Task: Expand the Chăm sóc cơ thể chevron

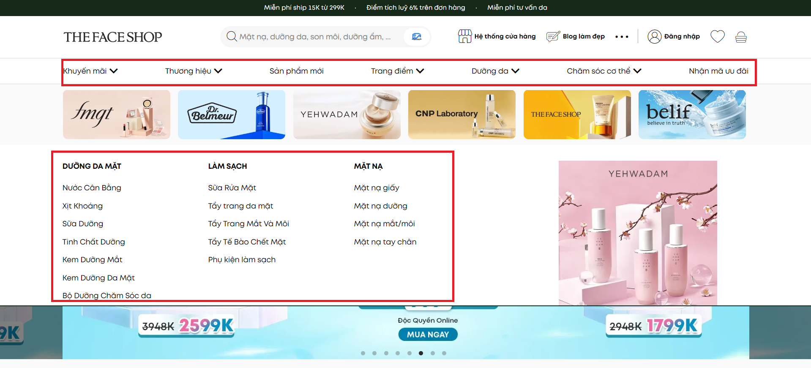Action: 637,71
